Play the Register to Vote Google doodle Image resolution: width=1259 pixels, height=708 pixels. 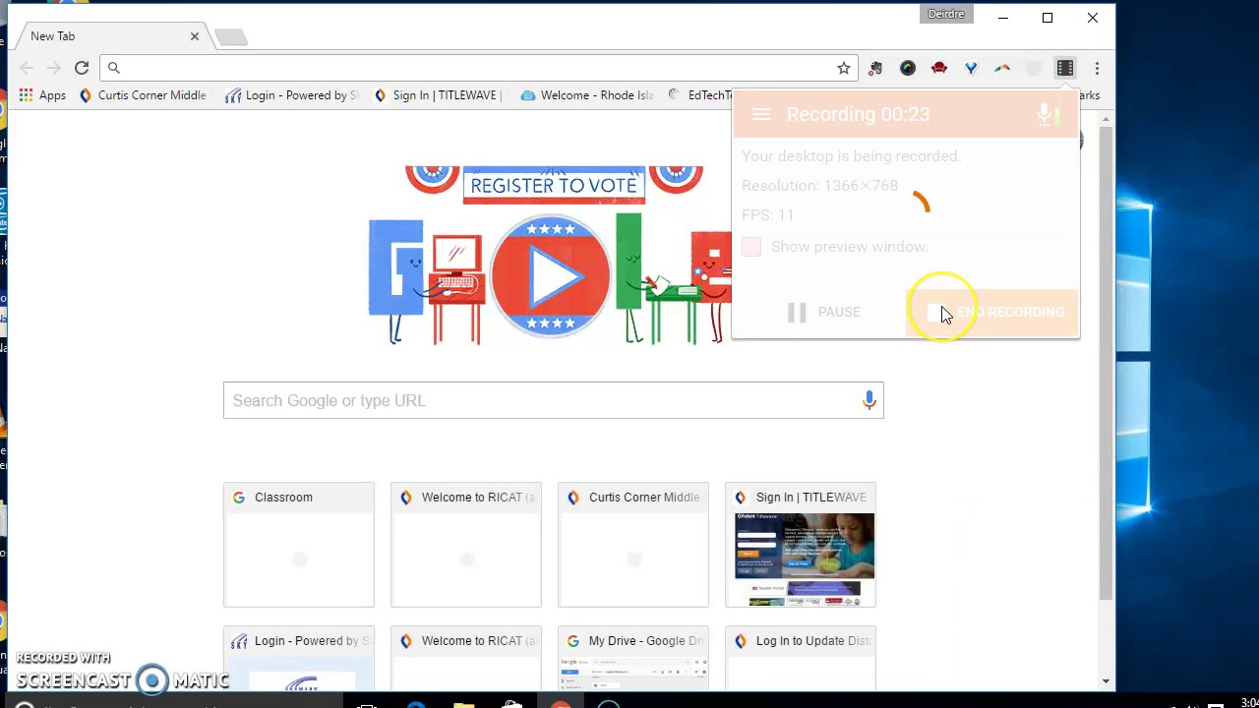551,277
